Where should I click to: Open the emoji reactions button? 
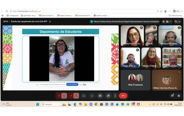(x=92, y=96)
